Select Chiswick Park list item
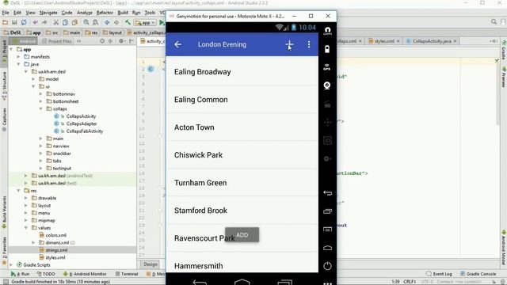The image size is (507, 285). pos(242,155)
